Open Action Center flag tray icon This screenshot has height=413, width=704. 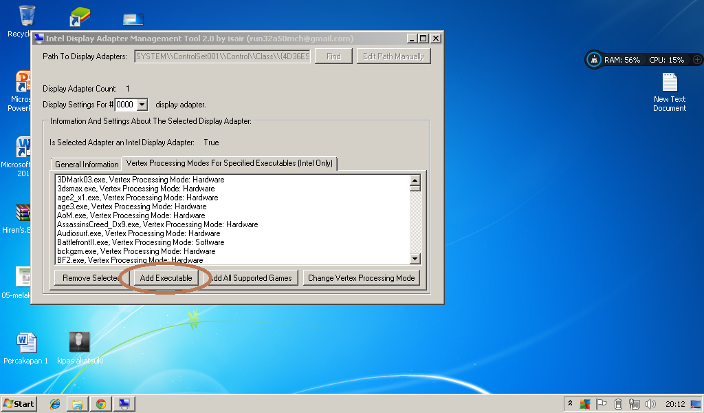point(601,404)
